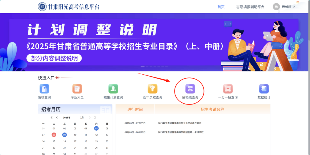Open the 数据统计 icon
The height and width of the screenshot is (155, 310).
pos(264,89)
